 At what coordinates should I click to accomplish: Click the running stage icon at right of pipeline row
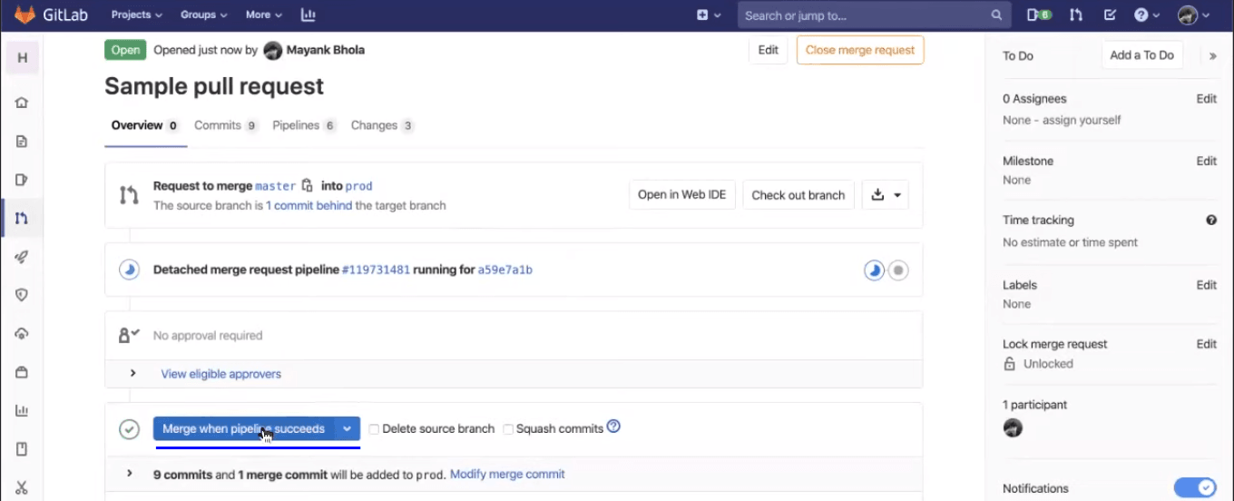874,270
